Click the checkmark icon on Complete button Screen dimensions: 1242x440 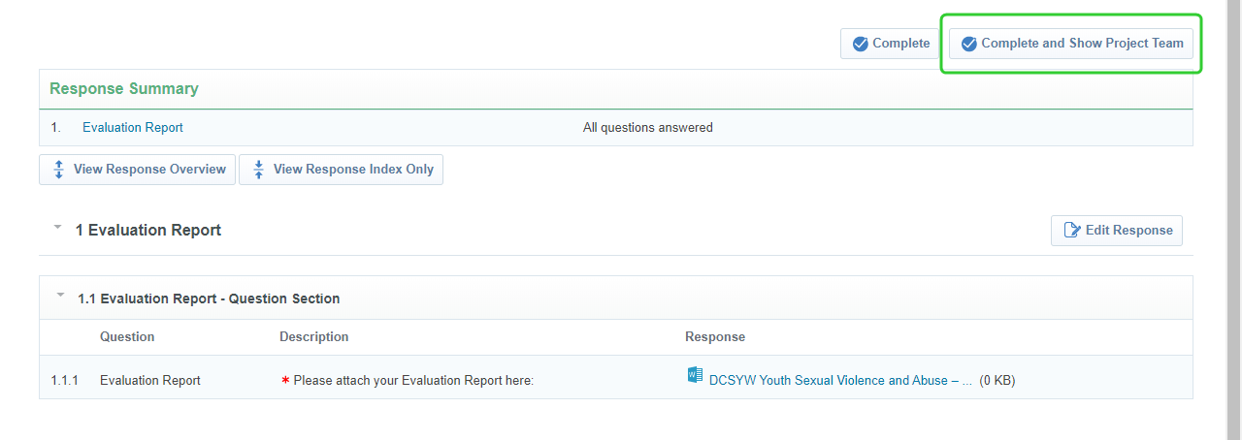(x=860, y=44)
